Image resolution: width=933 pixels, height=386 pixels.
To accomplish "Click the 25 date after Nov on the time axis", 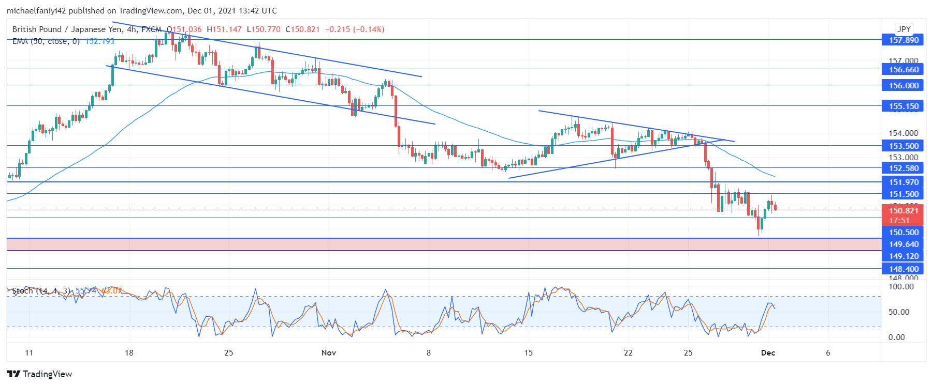I will point(688,353).
